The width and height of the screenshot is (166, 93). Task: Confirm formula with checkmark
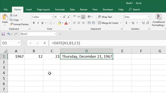(x=38, y=43)
